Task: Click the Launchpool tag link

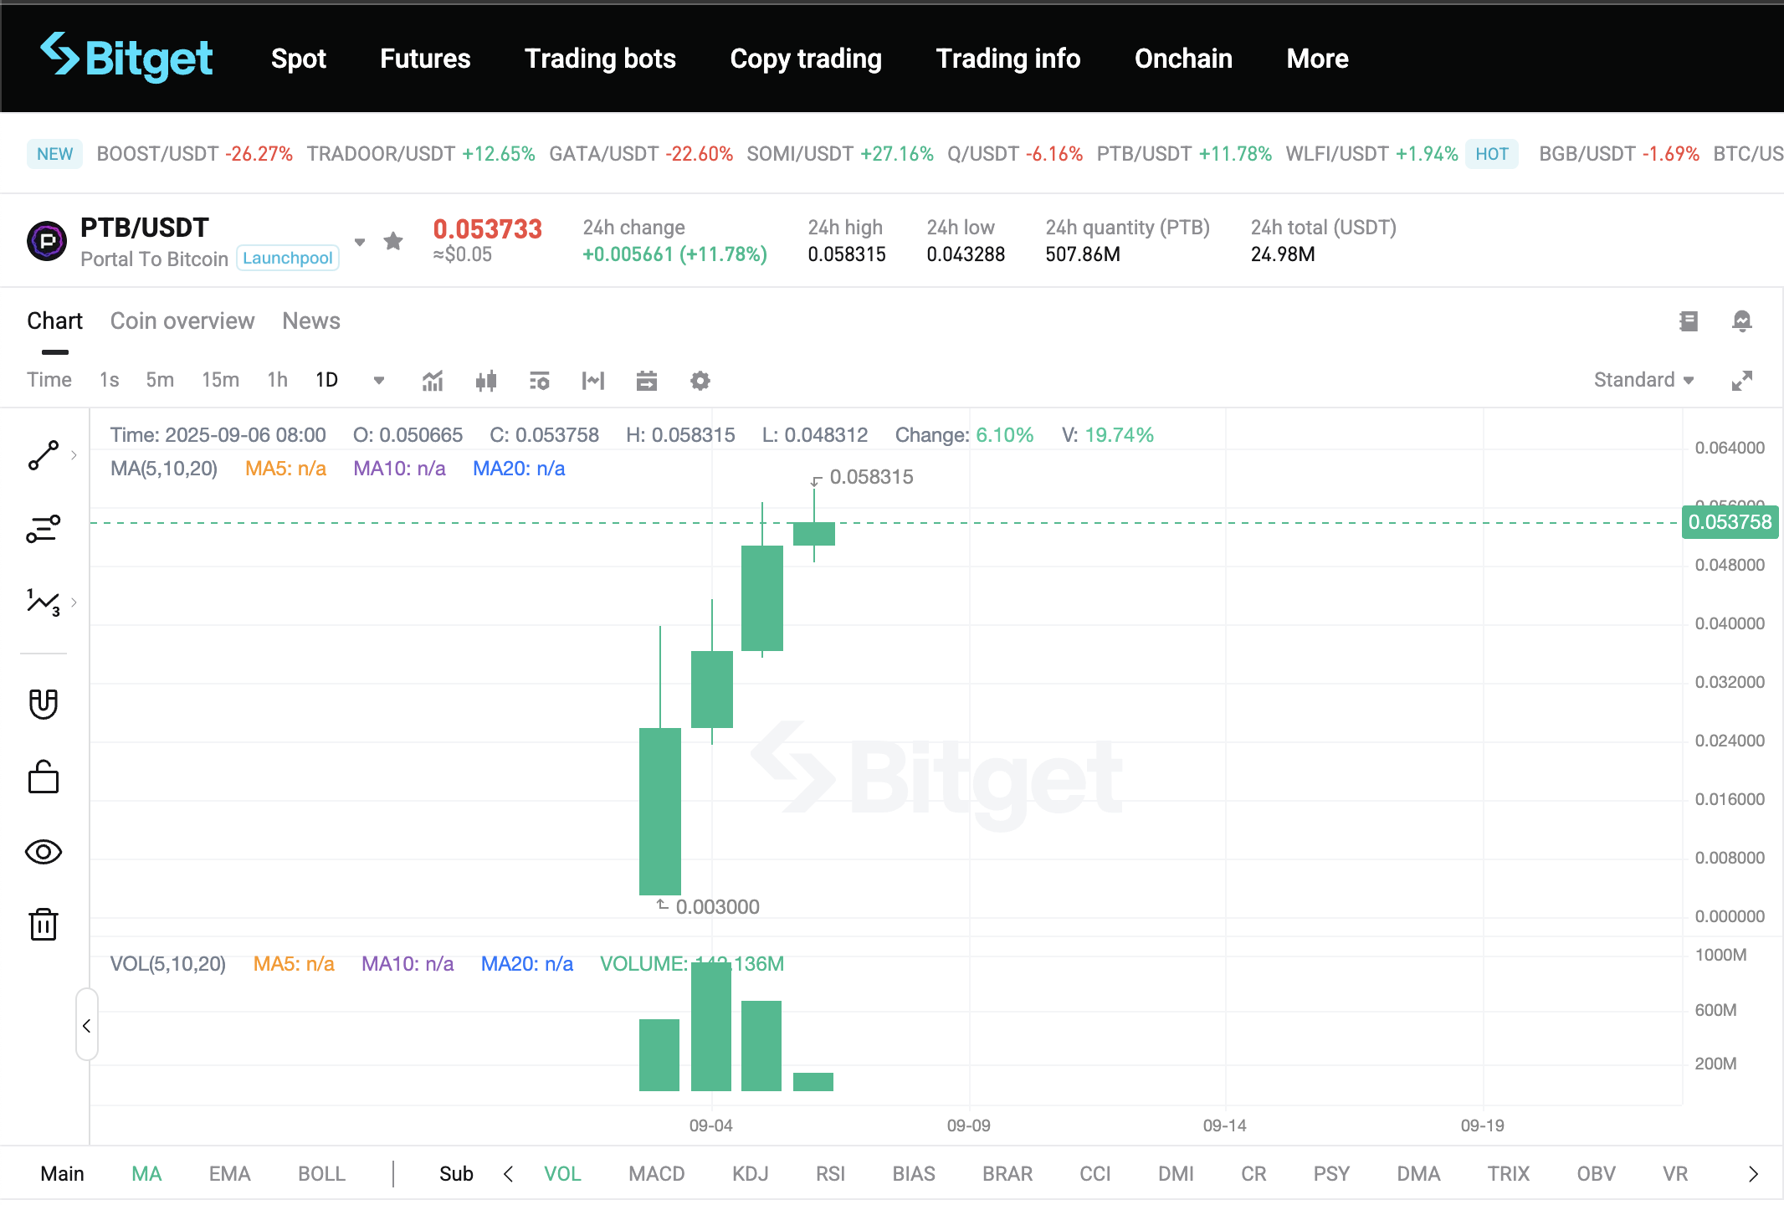Action: [x=287, y=259]
